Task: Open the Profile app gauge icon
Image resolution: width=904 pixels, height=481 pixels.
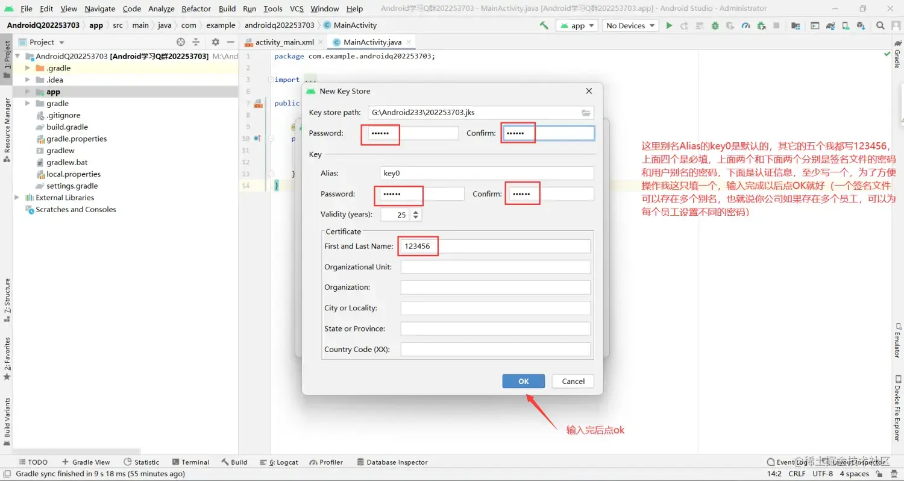Action: tap(745, 25)
